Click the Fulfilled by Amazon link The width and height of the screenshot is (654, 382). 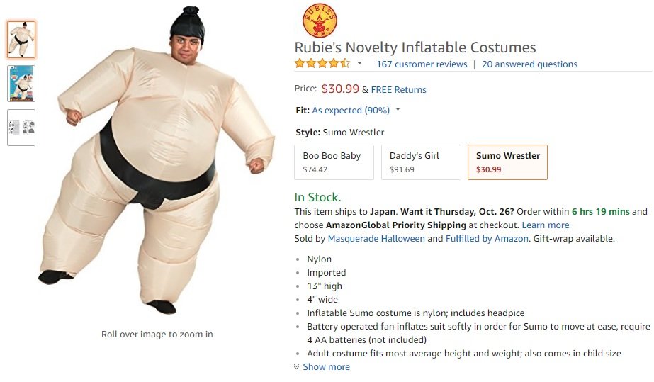click(x=487, y=239)
